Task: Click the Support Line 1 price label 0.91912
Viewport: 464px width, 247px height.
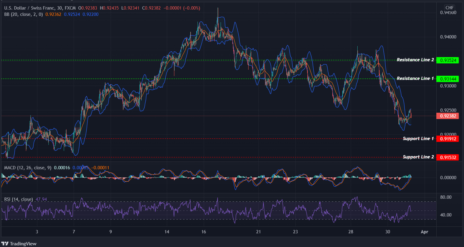Action: (448, 139)
